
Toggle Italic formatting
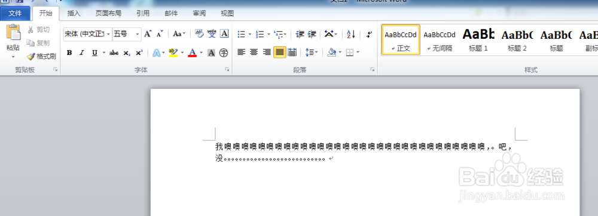pyautogui.click(x=81, y=53)
